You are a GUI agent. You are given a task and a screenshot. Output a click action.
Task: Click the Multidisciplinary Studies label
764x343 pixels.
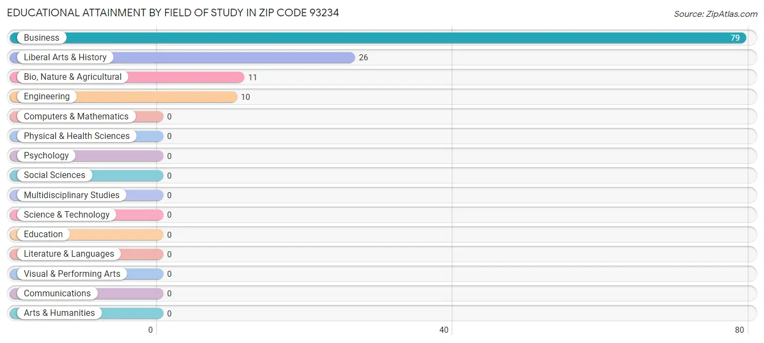click(x=72, y=195)
